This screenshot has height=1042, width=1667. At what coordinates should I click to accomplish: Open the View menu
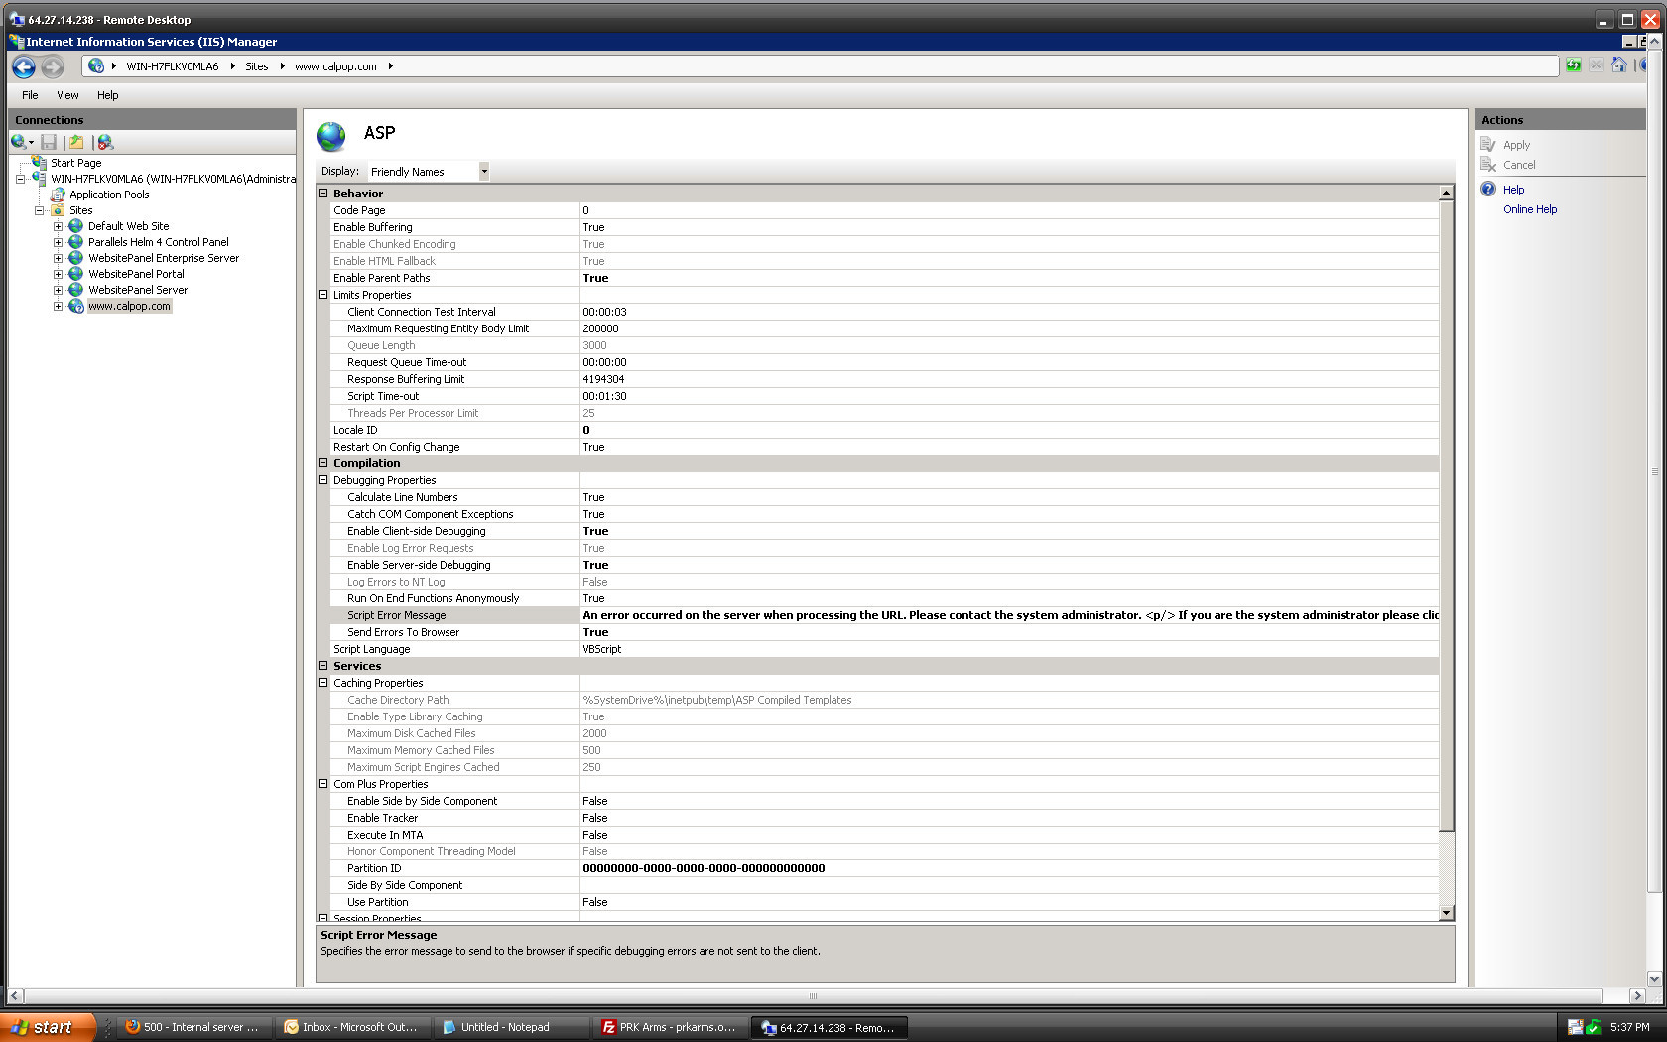tap(66, 95)
